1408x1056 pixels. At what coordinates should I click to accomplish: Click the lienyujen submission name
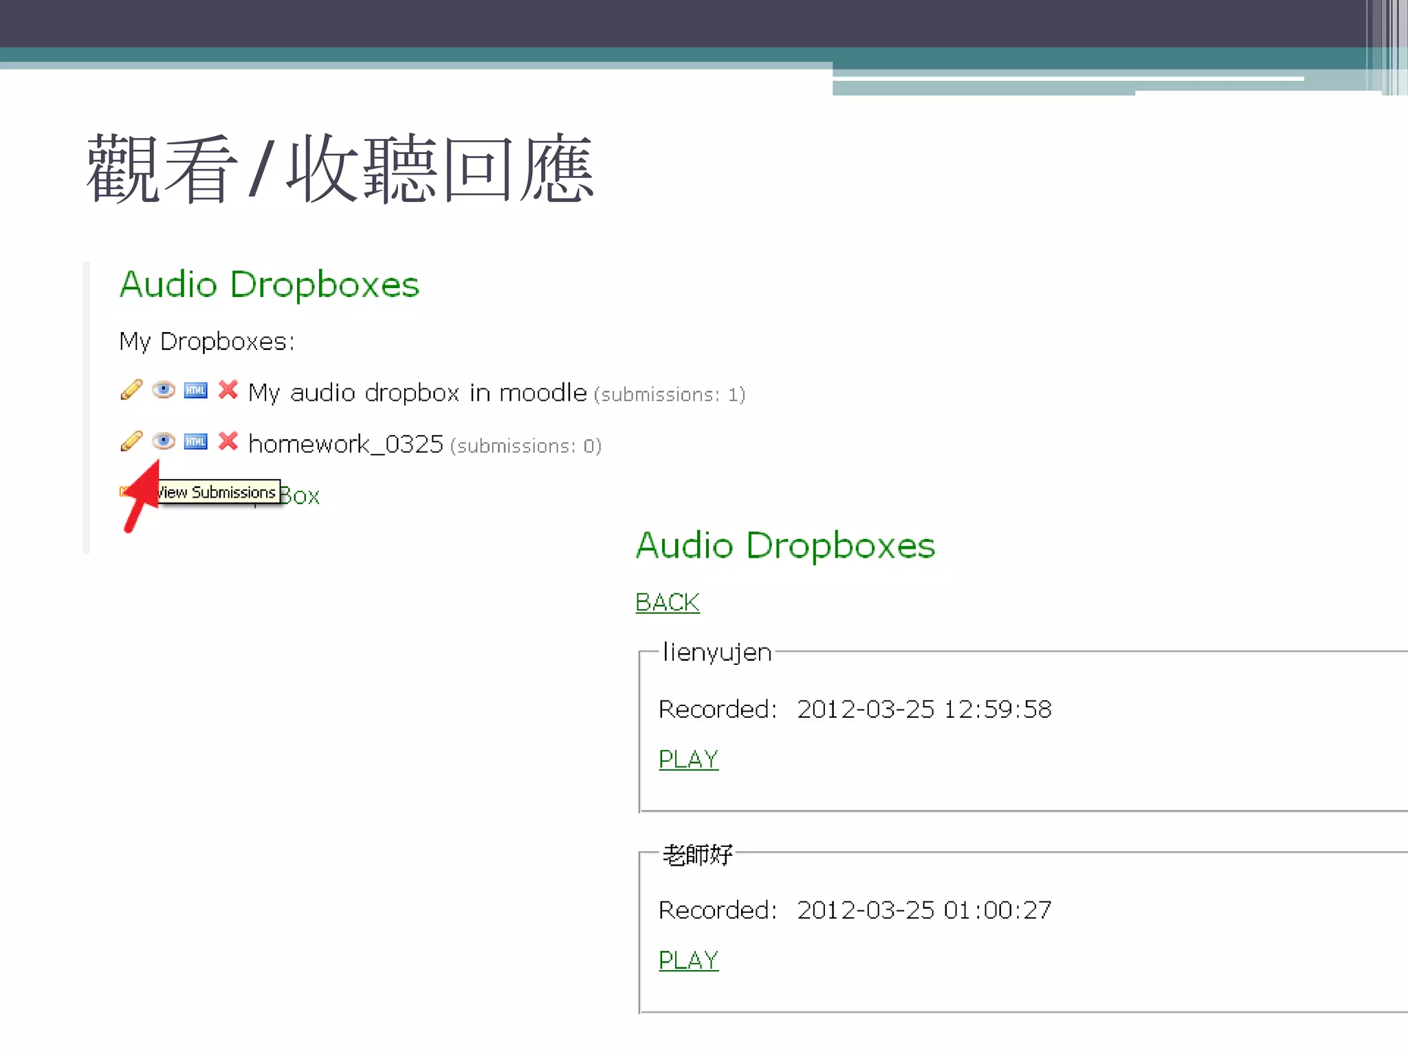tap(716, 652)
